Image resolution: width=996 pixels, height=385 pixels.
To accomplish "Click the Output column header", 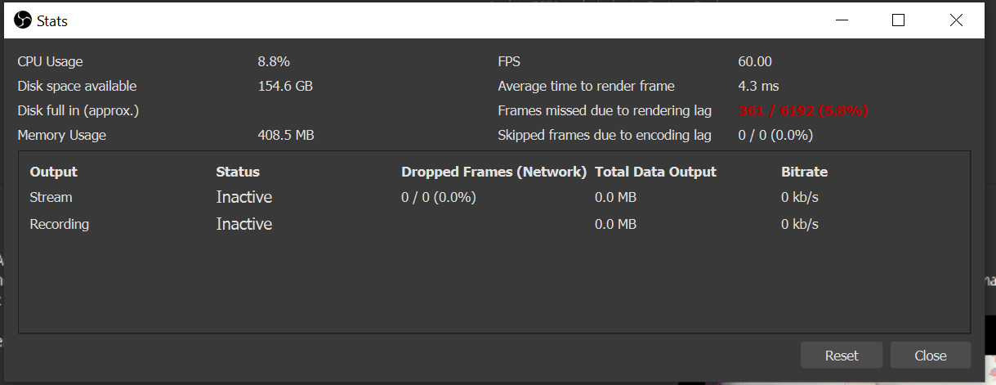I will click(x=53, y=172).
